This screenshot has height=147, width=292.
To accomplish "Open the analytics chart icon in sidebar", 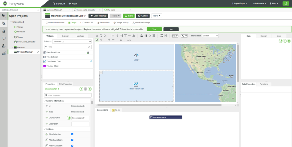I will pyautogui.click(x=3, y=53).
